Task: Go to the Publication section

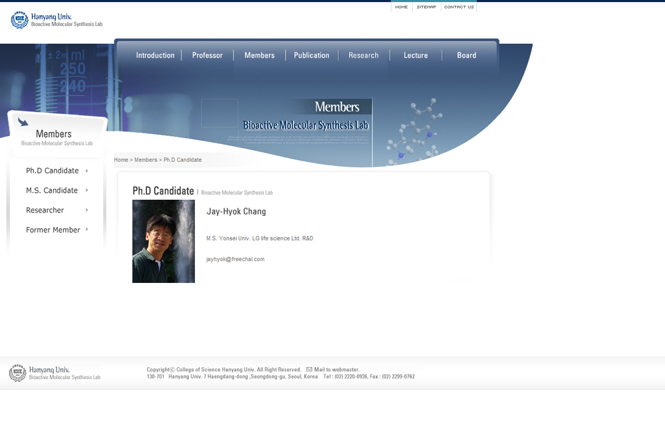Action: coord(311,55)
